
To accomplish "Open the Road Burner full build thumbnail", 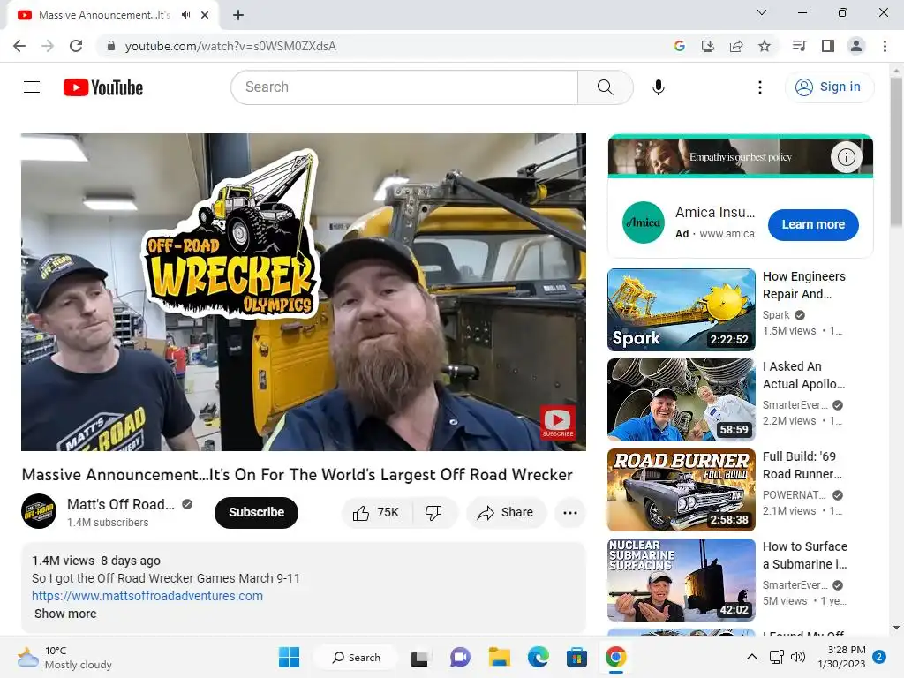I will point(681,489).
